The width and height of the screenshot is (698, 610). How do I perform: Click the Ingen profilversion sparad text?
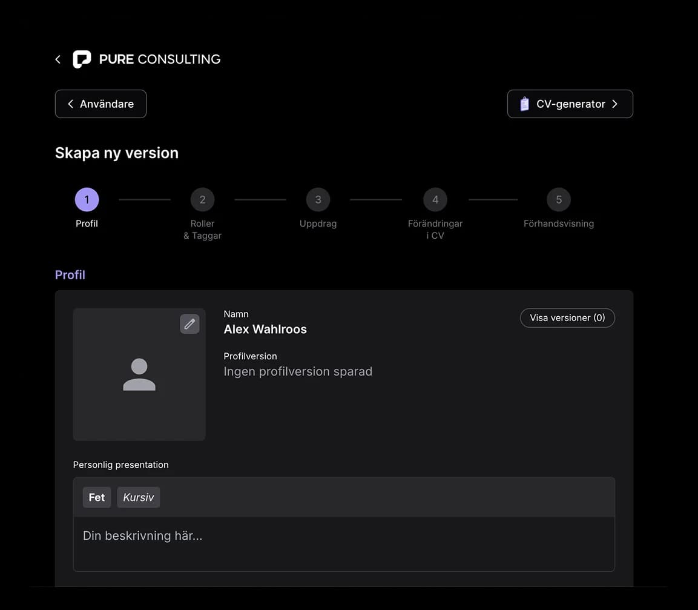pos(298,371)
